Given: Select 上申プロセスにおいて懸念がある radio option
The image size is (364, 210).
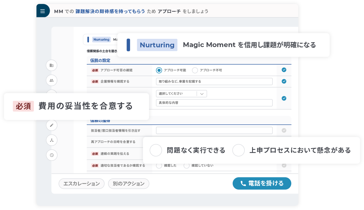Looking at the screenshot, I should click(x=238, y=150).
